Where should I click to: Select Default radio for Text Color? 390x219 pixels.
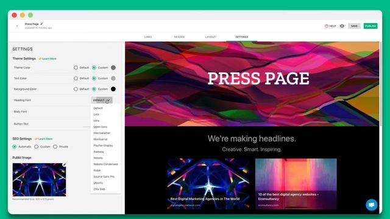coord(76,78)
